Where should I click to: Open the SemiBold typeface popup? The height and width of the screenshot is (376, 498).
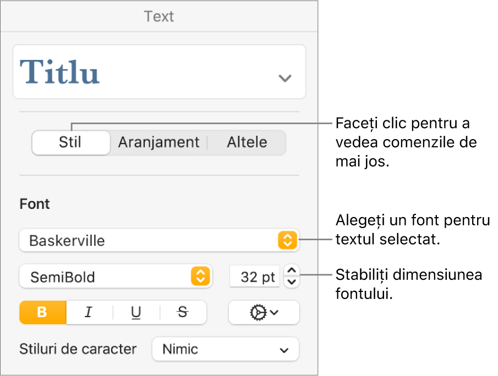tap(116, 277)
